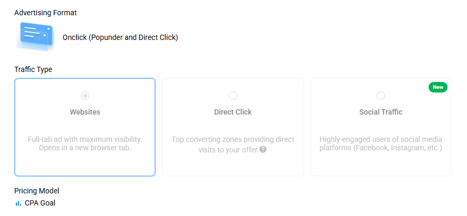Screen dimensions: 467x216
Task: Click the Pricing Model heading
Action: point(37,191)
